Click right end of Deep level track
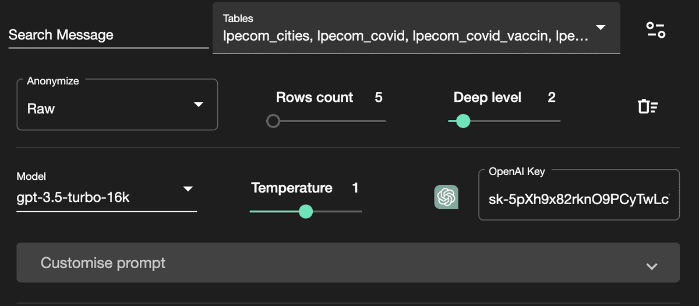 click(x=558, y=121)
